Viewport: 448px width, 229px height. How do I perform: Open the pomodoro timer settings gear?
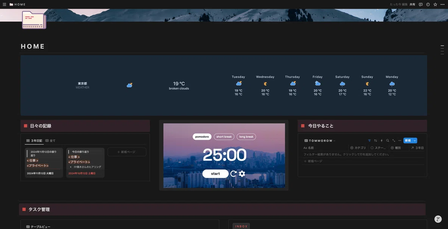pyautogui.click(x=242, y=173)
